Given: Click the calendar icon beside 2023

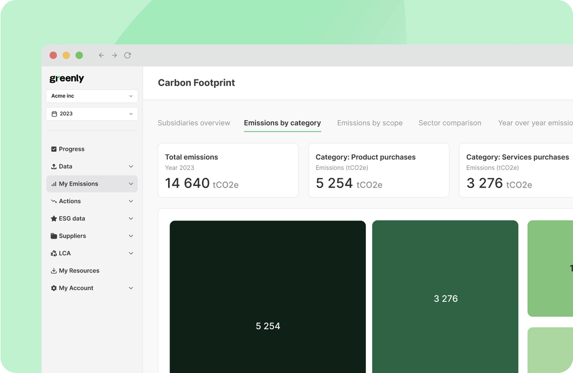Looking at the screenshot, I should coord(54,114).
